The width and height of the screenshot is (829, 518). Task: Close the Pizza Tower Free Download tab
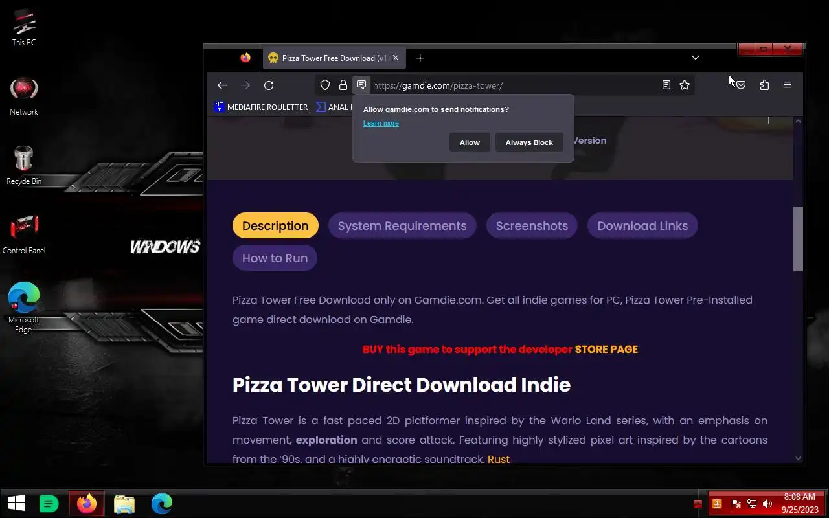coord(396,58)
